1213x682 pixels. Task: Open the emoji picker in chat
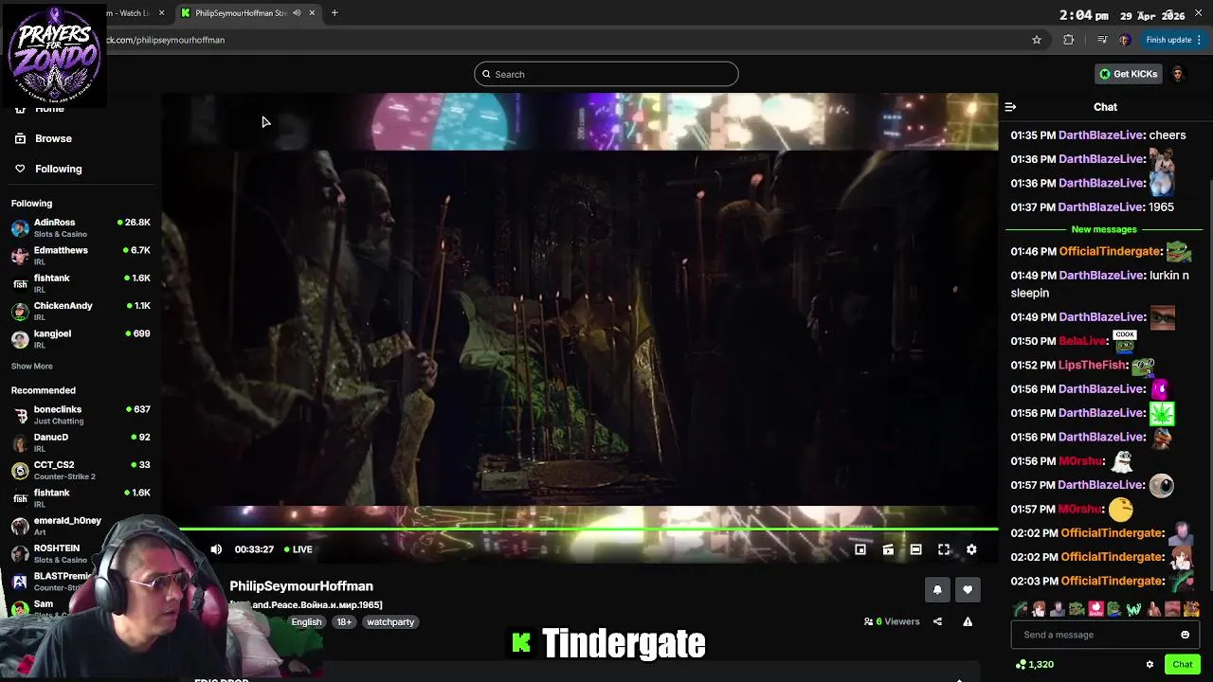pos(1185,635)
